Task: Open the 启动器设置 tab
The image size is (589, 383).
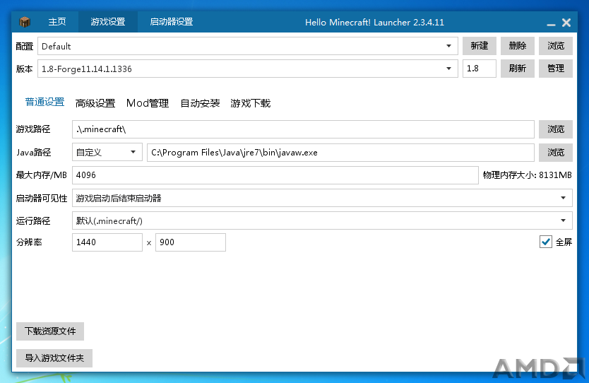Action: (x=172, y=22)
